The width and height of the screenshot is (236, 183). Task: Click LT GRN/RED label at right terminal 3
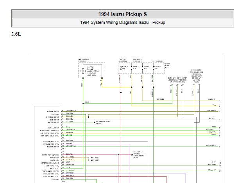(211, 110)
